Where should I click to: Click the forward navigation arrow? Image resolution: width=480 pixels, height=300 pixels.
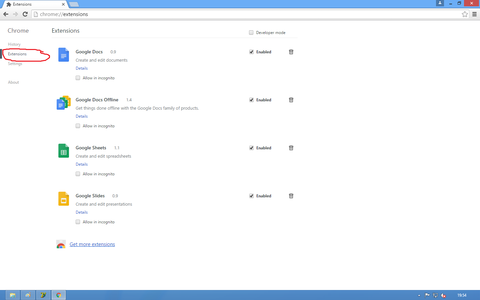coord(15,14)
